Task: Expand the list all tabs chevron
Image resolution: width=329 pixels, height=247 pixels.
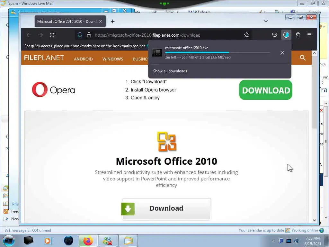Action: pyautogui.click(x=265, y=21)
